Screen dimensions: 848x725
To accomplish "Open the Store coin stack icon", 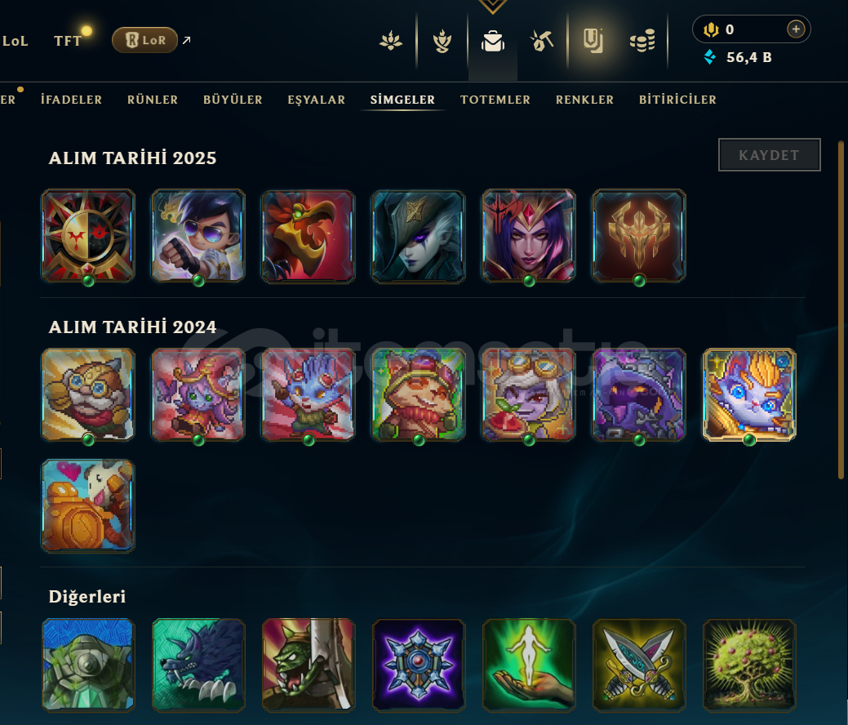I will pos(642,41).
